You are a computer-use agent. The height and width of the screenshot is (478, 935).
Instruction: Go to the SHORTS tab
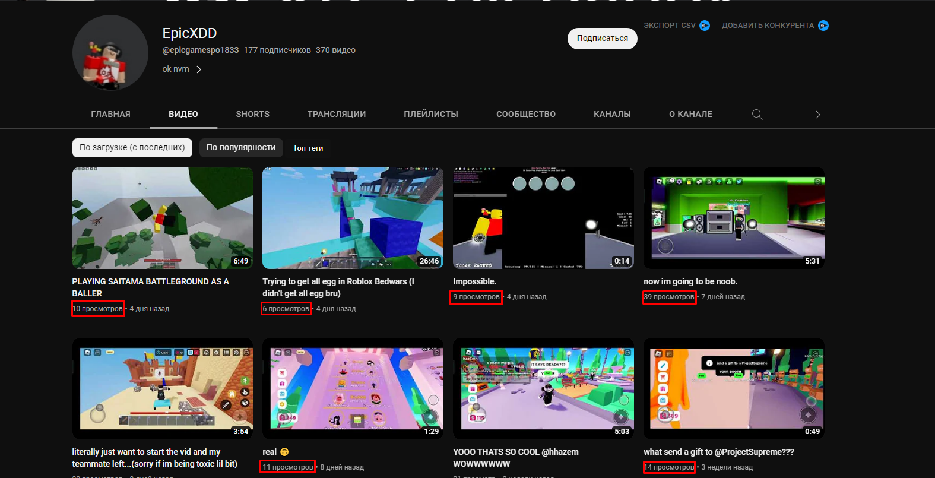click(x=253, y=114)
